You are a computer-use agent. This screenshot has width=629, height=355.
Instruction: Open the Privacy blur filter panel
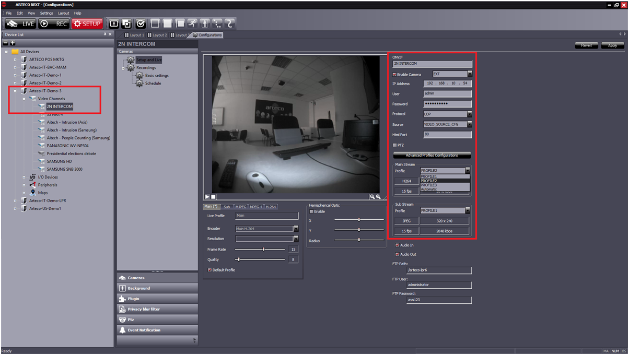[157, 309]
